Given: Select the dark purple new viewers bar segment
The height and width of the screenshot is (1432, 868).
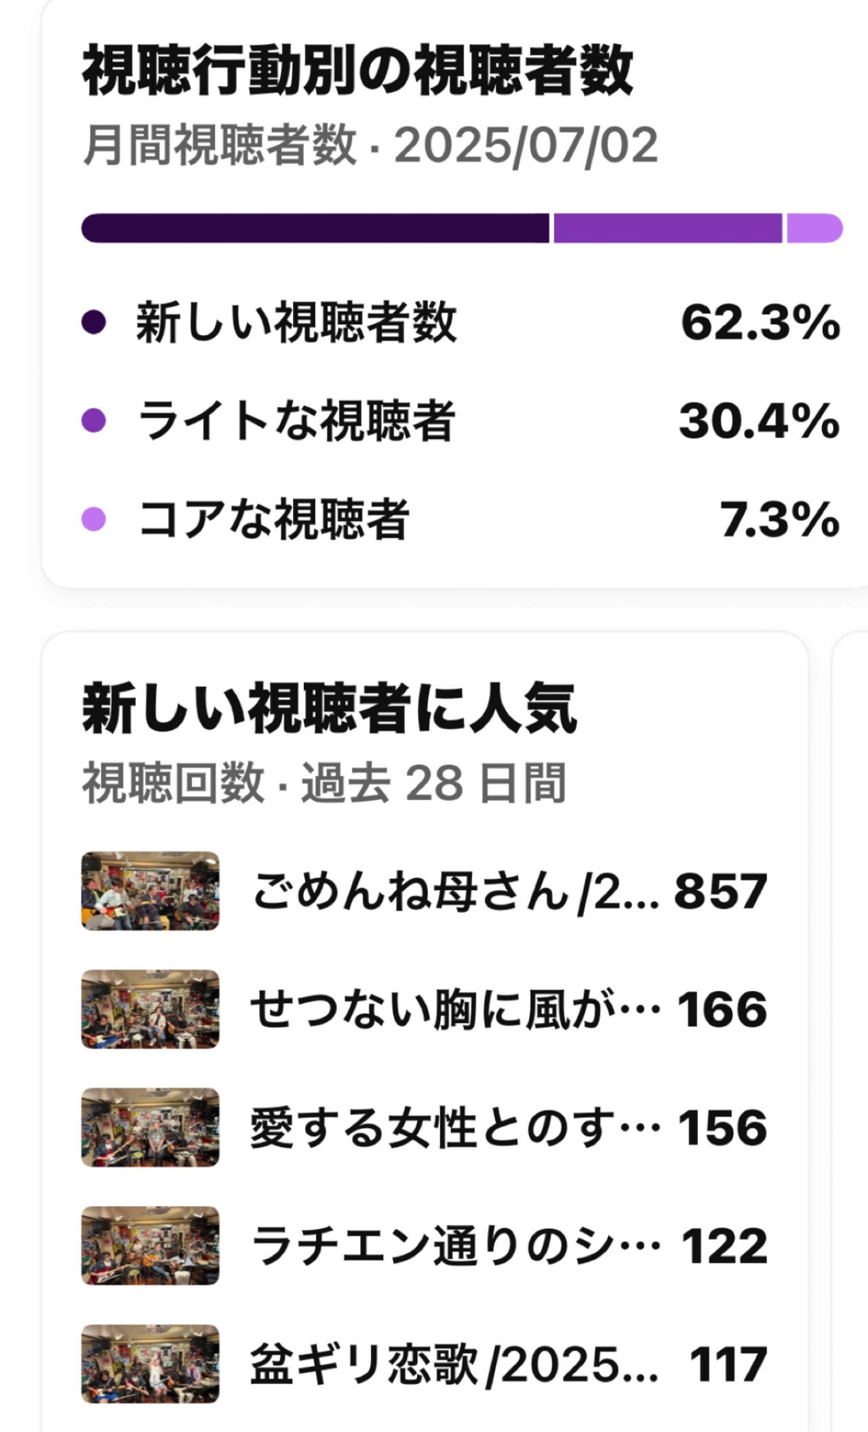Looking at the screenshot, I should (315, 228).
